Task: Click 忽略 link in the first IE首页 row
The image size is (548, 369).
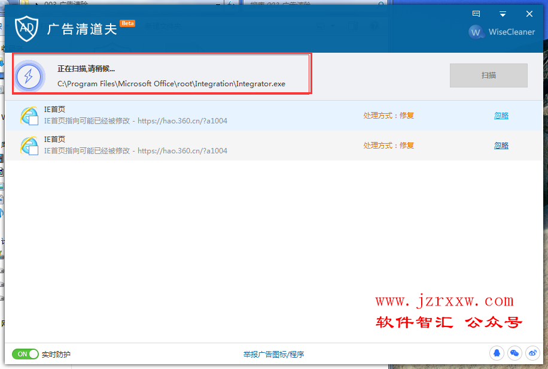Action: pyautogui.click(x=501, y=116)
